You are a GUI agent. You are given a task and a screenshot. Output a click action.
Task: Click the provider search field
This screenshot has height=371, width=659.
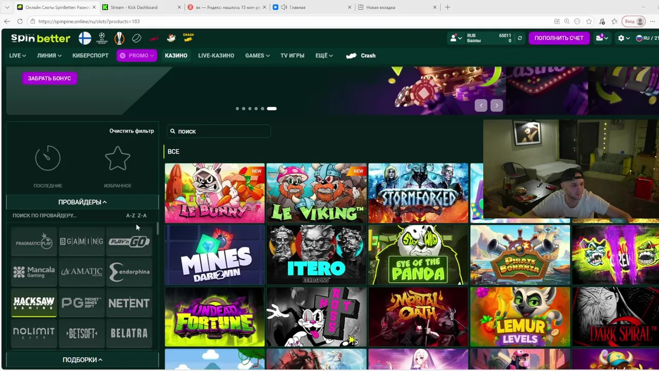coord(64,215)
